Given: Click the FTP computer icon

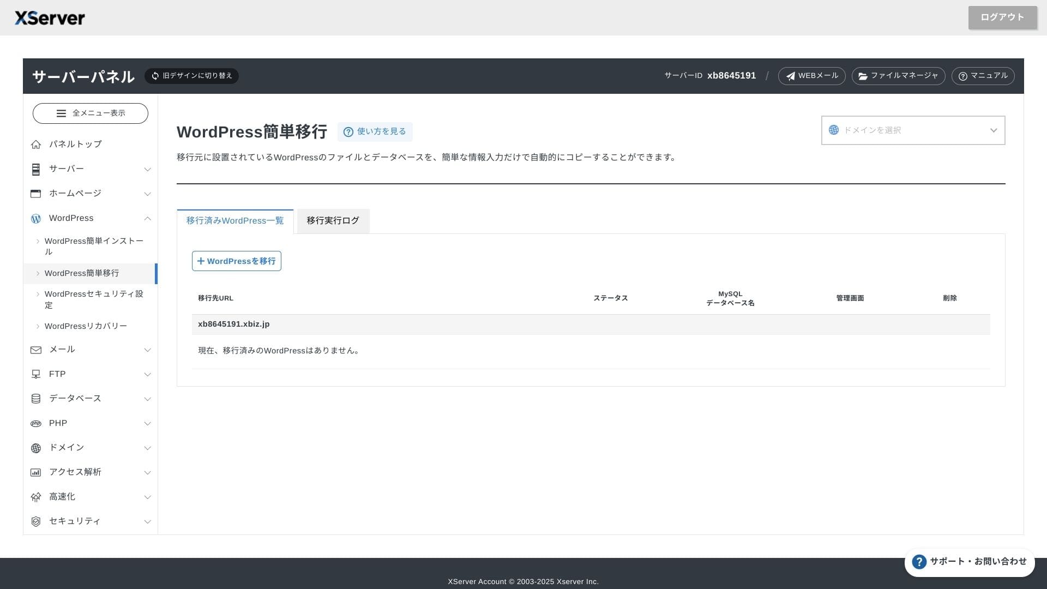Looking at the screenshot, I should 36,374.
